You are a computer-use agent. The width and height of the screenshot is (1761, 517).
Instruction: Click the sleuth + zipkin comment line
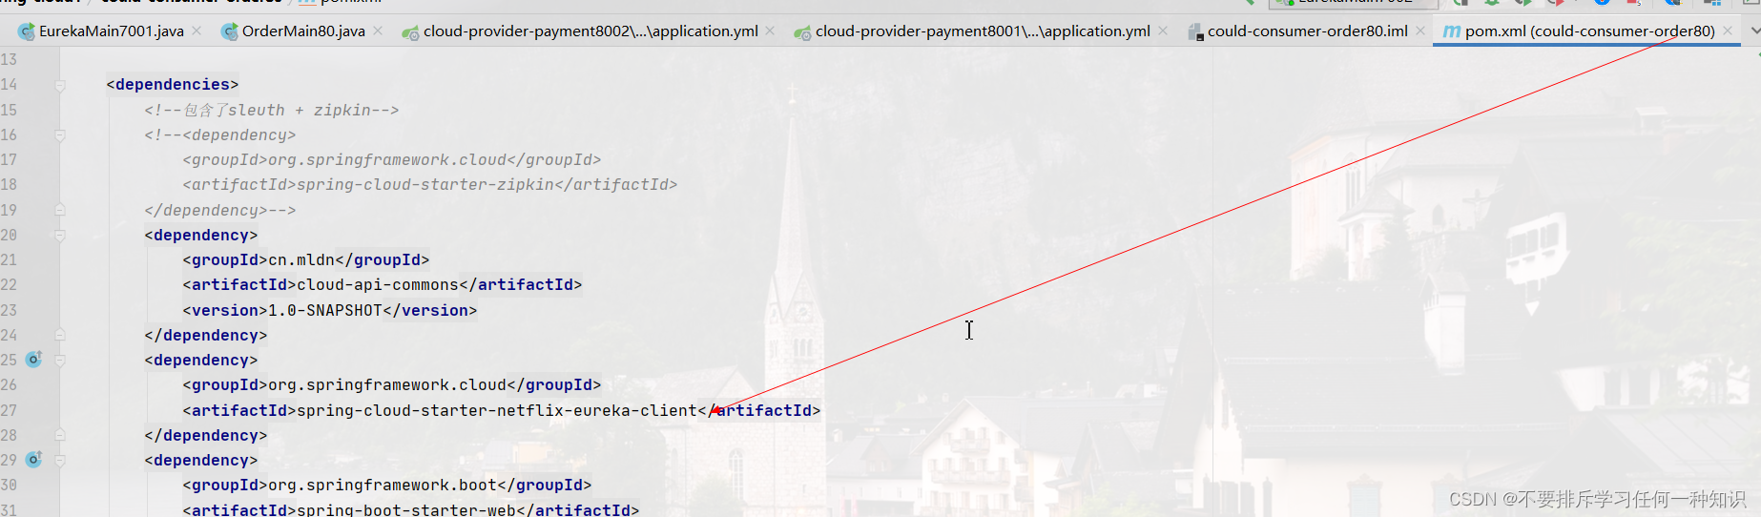point(272,110)
